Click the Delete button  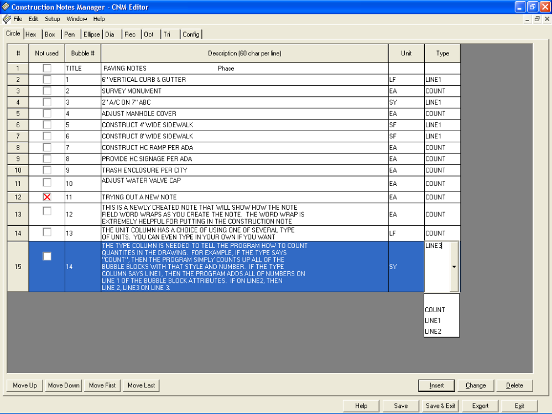click(514, 385)
